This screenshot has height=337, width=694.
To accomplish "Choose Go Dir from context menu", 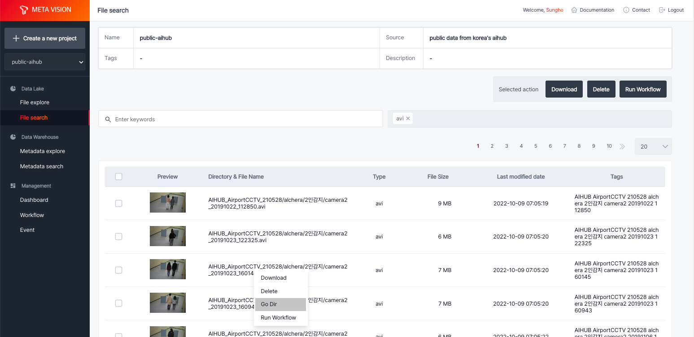I will [280, 304].
